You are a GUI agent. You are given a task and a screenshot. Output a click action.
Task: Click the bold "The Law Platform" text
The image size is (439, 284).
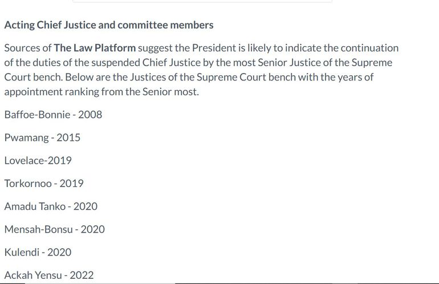pyautogui.click(x=95, y=48)
